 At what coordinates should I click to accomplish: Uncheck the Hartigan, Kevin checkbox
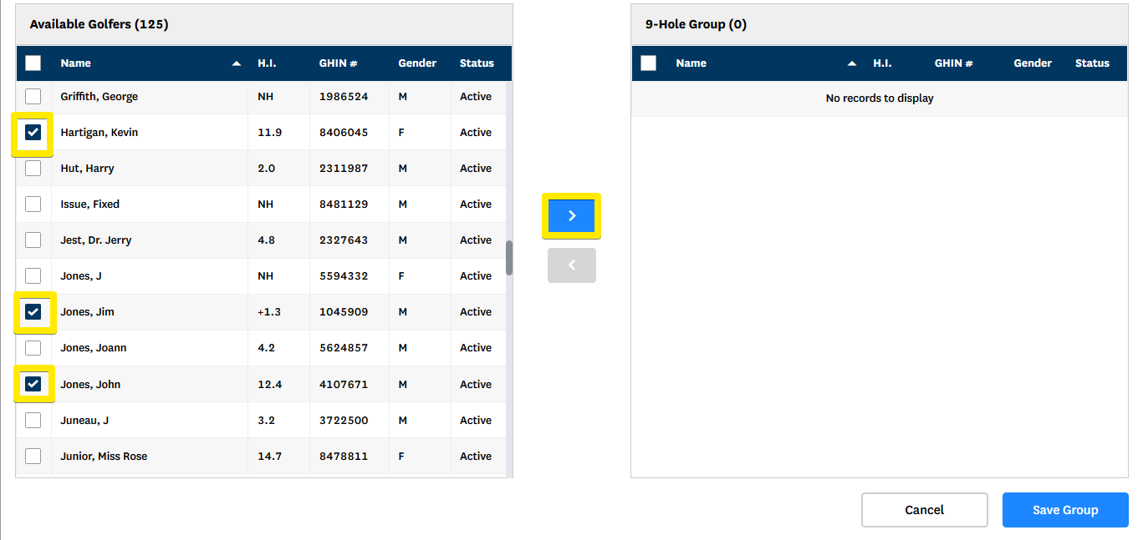(33, 133)
